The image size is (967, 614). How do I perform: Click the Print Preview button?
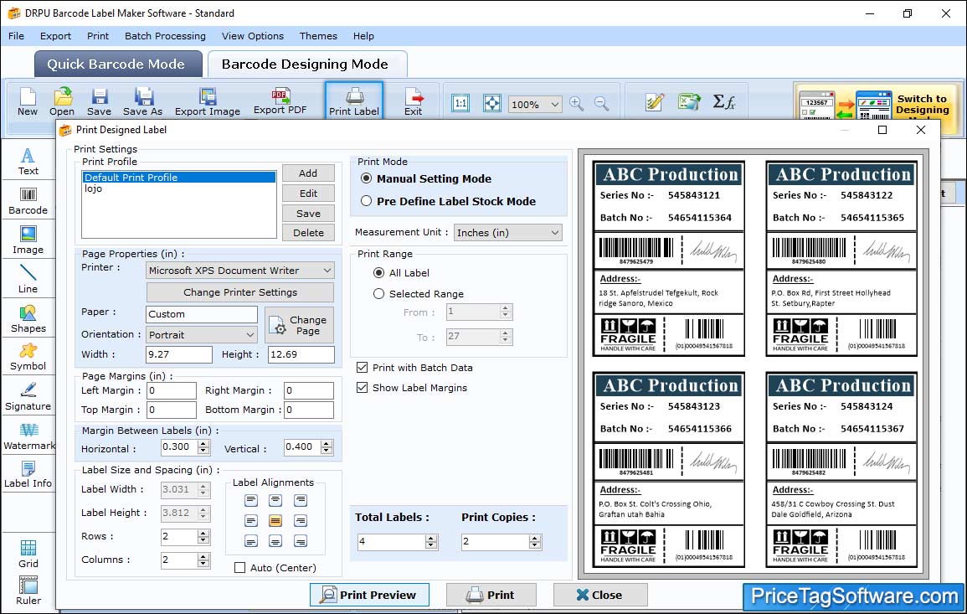pos(369,595)
